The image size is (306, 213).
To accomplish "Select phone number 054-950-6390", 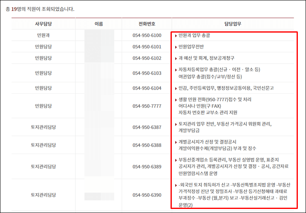I will [147, 195].
